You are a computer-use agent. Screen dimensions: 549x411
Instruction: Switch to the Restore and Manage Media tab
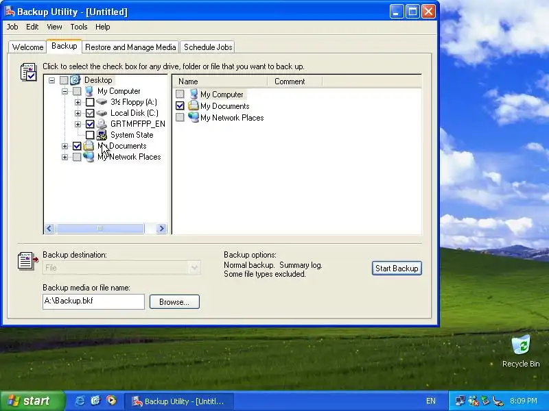coord(130,47)
